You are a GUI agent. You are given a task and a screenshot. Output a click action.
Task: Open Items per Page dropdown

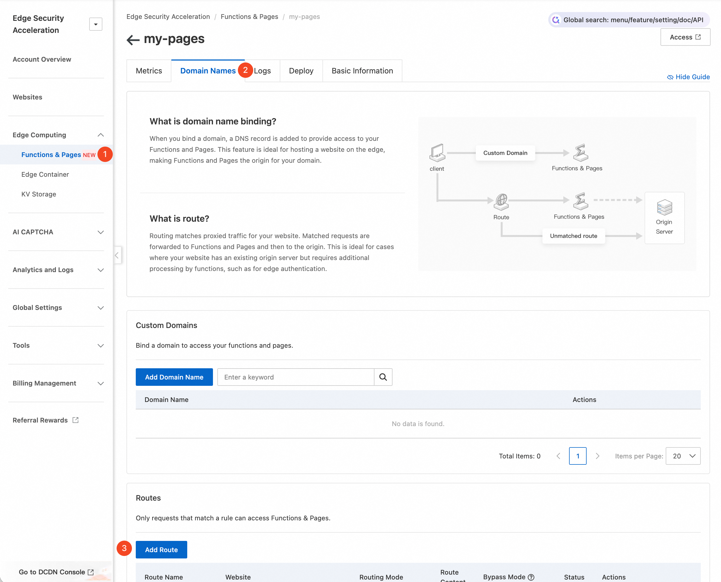(683, 456)
